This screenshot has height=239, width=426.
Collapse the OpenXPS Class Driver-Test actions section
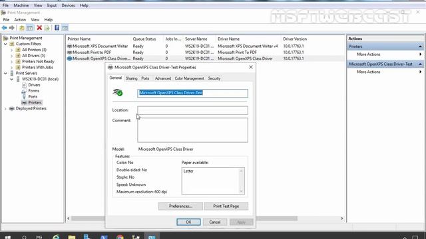point(420,64)
